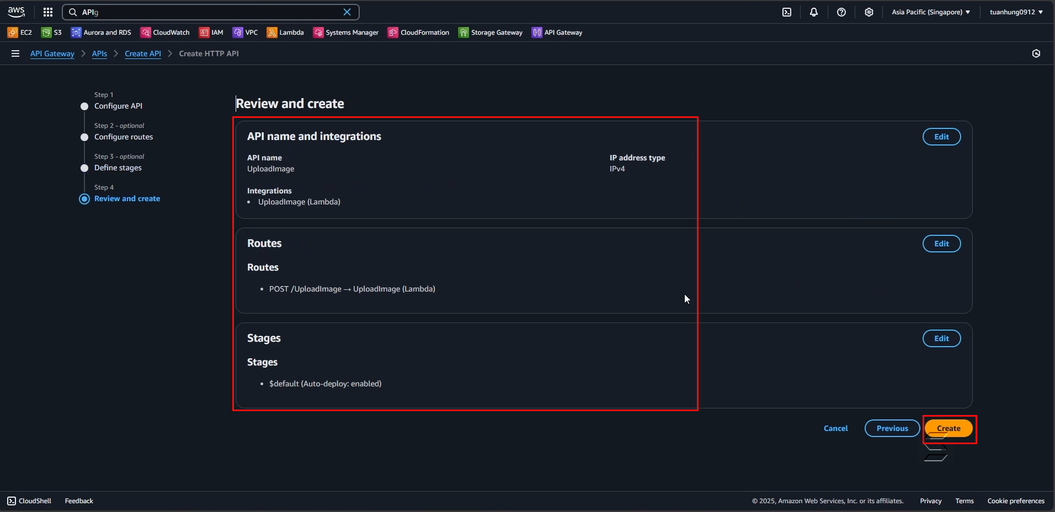The width and height of the screenshot is (1055, 512).
Task: Open the help question mark menu
Action: (841, 12)
